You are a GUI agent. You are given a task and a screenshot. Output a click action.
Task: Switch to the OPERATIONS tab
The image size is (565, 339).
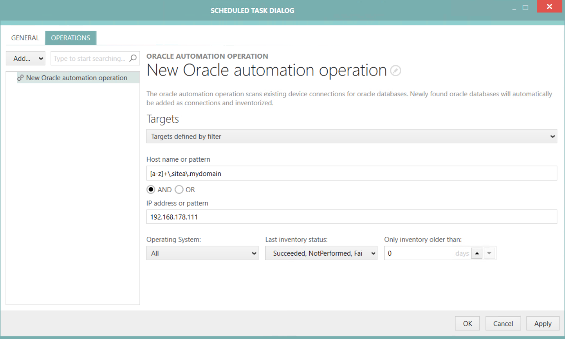[x=71, y=38]
